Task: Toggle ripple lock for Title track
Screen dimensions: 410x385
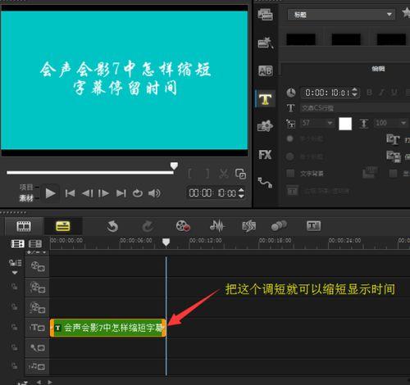Action: click(14, 327)
